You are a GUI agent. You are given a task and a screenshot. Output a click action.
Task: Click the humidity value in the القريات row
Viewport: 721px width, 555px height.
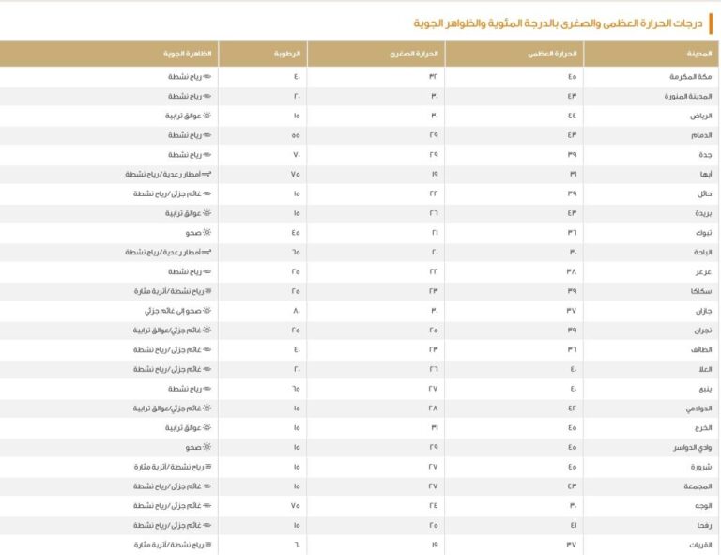tap(297, 545)
